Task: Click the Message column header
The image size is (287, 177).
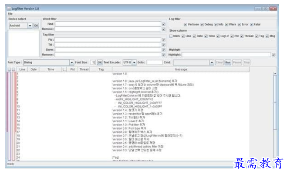Action: coord(181,69)
